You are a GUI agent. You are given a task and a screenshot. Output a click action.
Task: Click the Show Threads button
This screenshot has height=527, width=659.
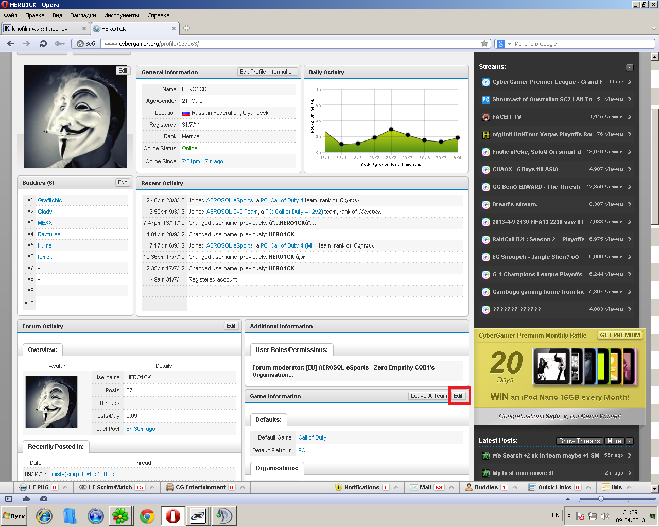point(579,441)
